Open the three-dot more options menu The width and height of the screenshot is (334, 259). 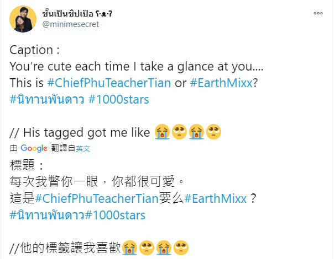coord(318,13)
